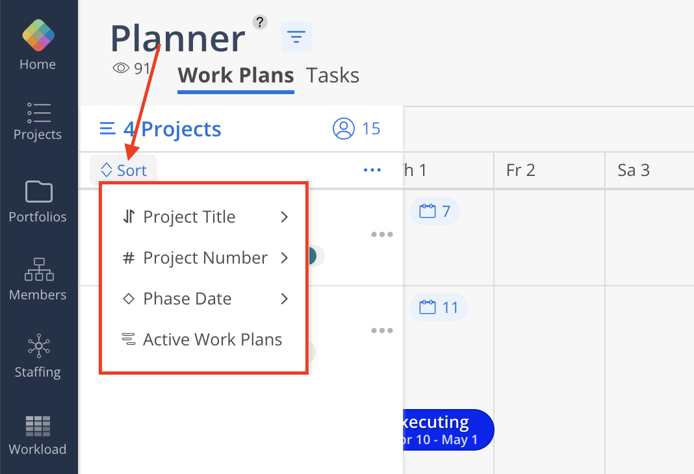Toggle the eye views icon
Screen dimensions: 694x474
(x=121, y=68)
